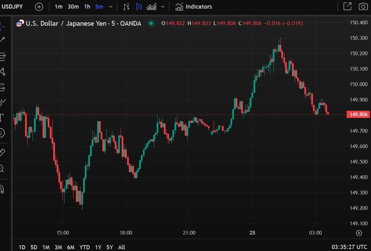This screenshot has height=251, width=371.
Task: Toggle the green market status dot
Action: 151,24
